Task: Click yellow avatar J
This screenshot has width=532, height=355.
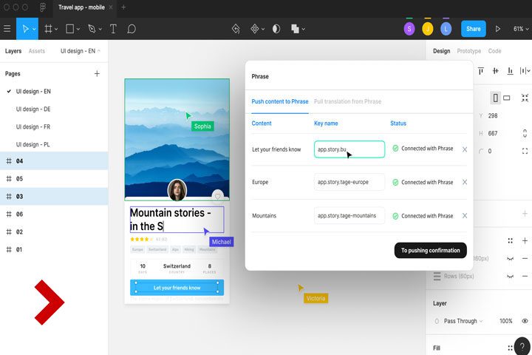Action: pos(428,29)
